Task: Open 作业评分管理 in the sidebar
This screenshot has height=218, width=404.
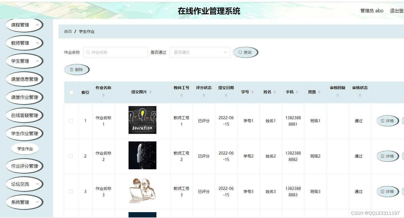Action: click(24, 166)
